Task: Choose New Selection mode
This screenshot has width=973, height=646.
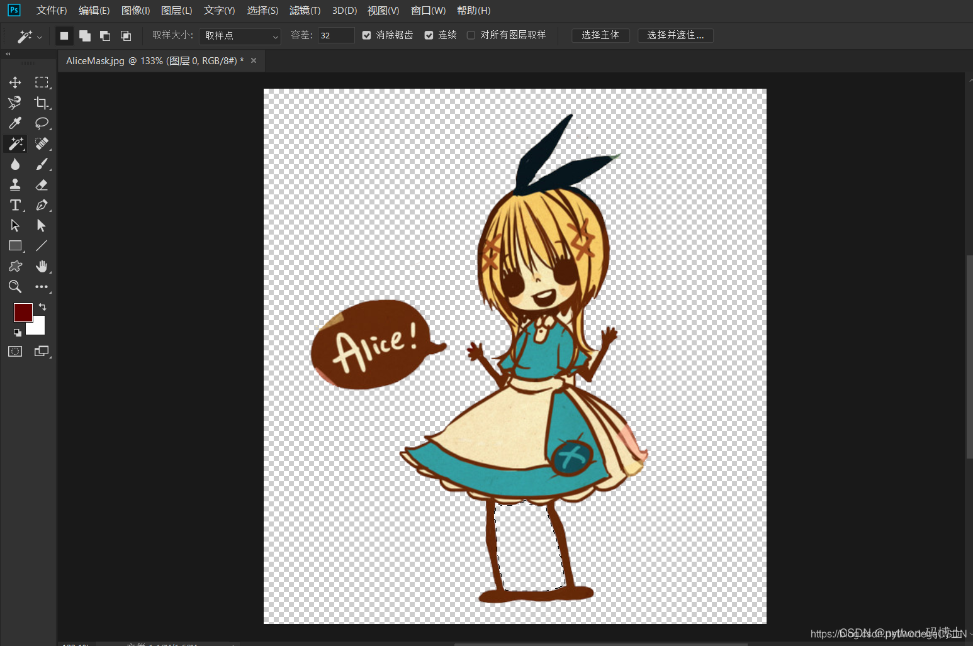Action: tap(64, 36)
